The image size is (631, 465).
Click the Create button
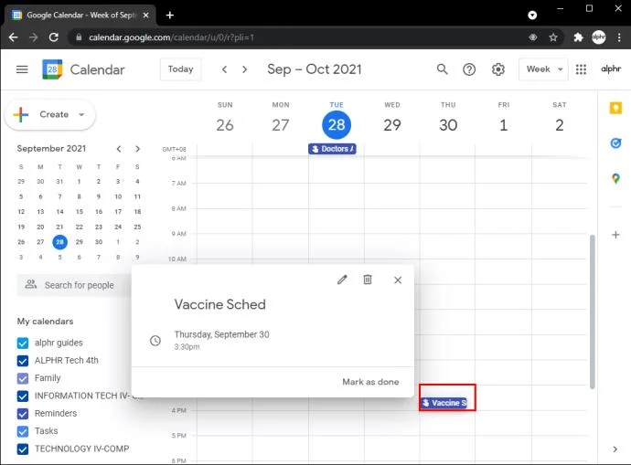click(50, 114)
